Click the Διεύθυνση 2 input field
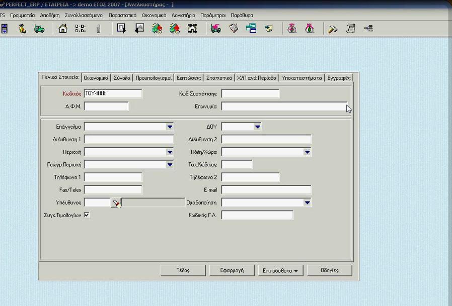Viewport: 452px width, 306px height. (x=266, y=139)
